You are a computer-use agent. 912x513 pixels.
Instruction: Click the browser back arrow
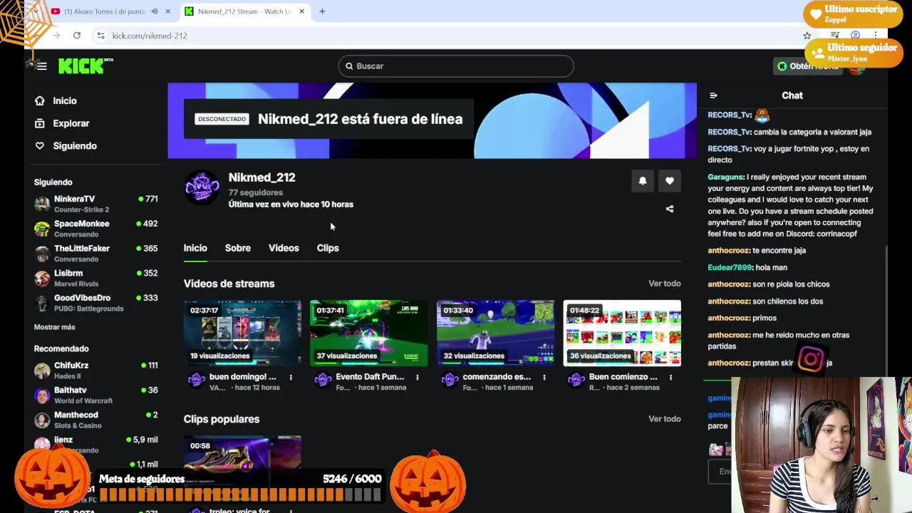click(36, 36)
